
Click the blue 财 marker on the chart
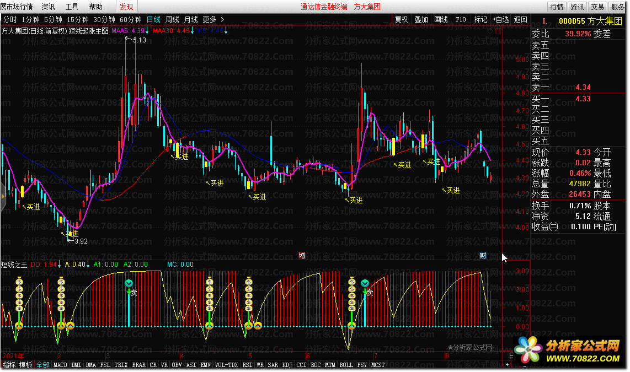pyautogui.click(x=483, y=255)
